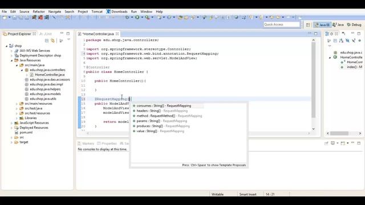Open Project Explorer view menu arrow

coord(68,40)
